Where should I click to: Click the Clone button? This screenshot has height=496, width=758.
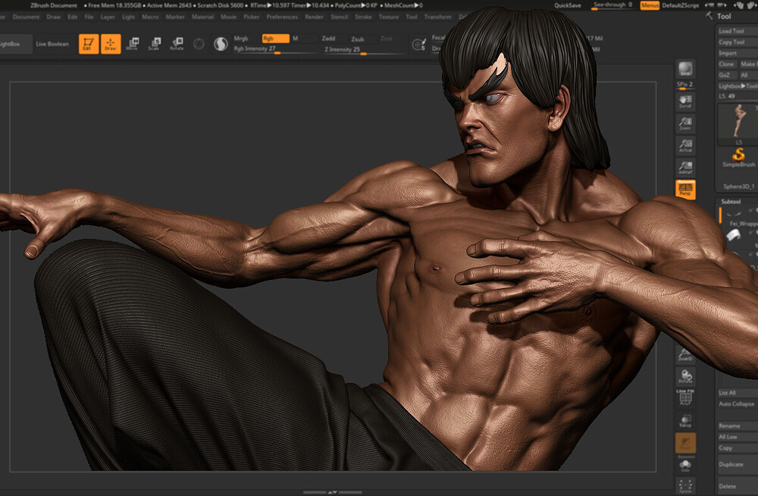727,64
